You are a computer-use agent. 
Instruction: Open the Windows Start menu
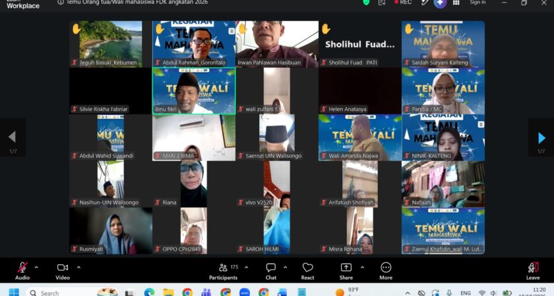(x=14, y=292)
